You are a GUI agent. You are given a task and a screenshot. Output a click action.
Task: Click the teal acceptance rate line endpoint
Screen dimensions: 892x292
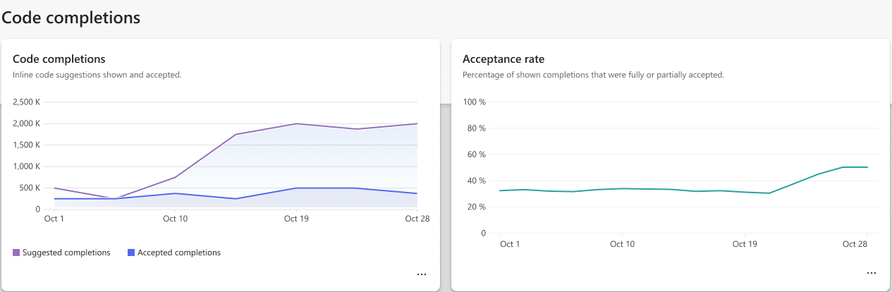(x=867, y=167)
